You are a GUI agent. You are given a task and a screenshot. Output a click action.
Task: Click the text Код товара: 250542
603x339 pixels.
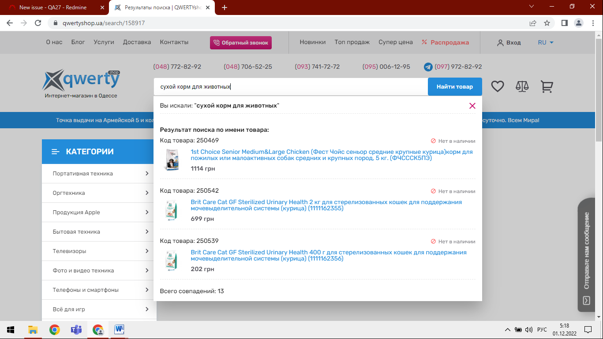pos(189,191)
